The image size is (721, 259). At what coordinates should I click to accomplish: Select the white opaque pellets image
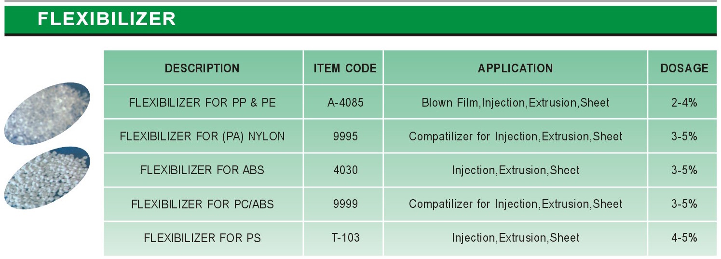(47, 178)
